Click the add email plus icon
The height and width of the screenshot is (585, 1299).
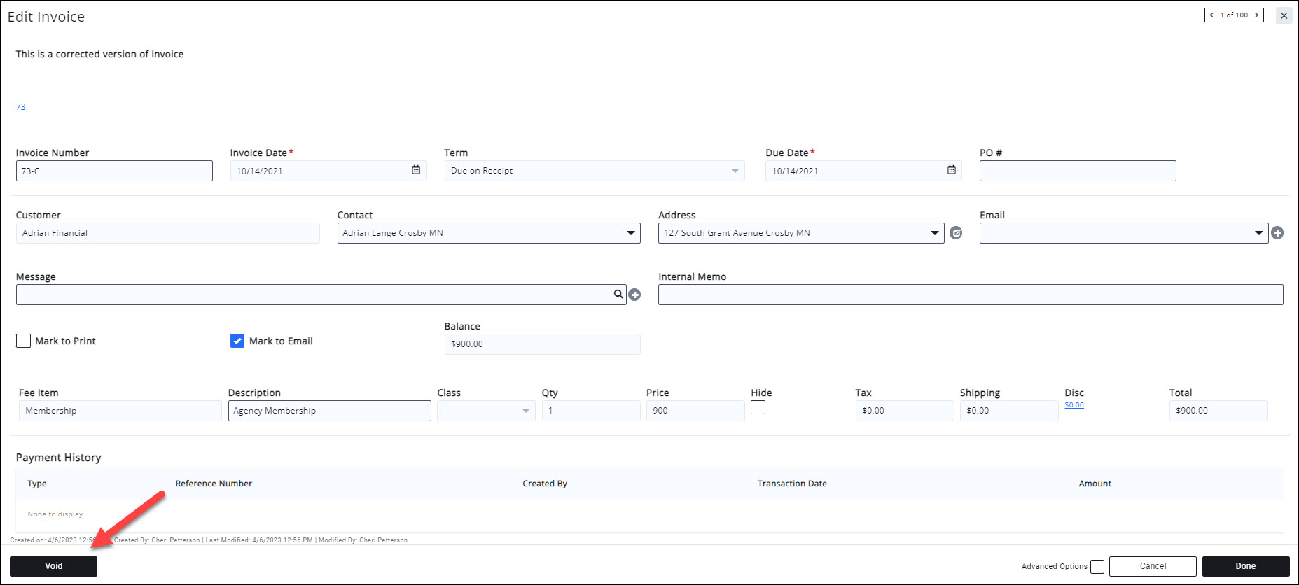(1277, 233)
